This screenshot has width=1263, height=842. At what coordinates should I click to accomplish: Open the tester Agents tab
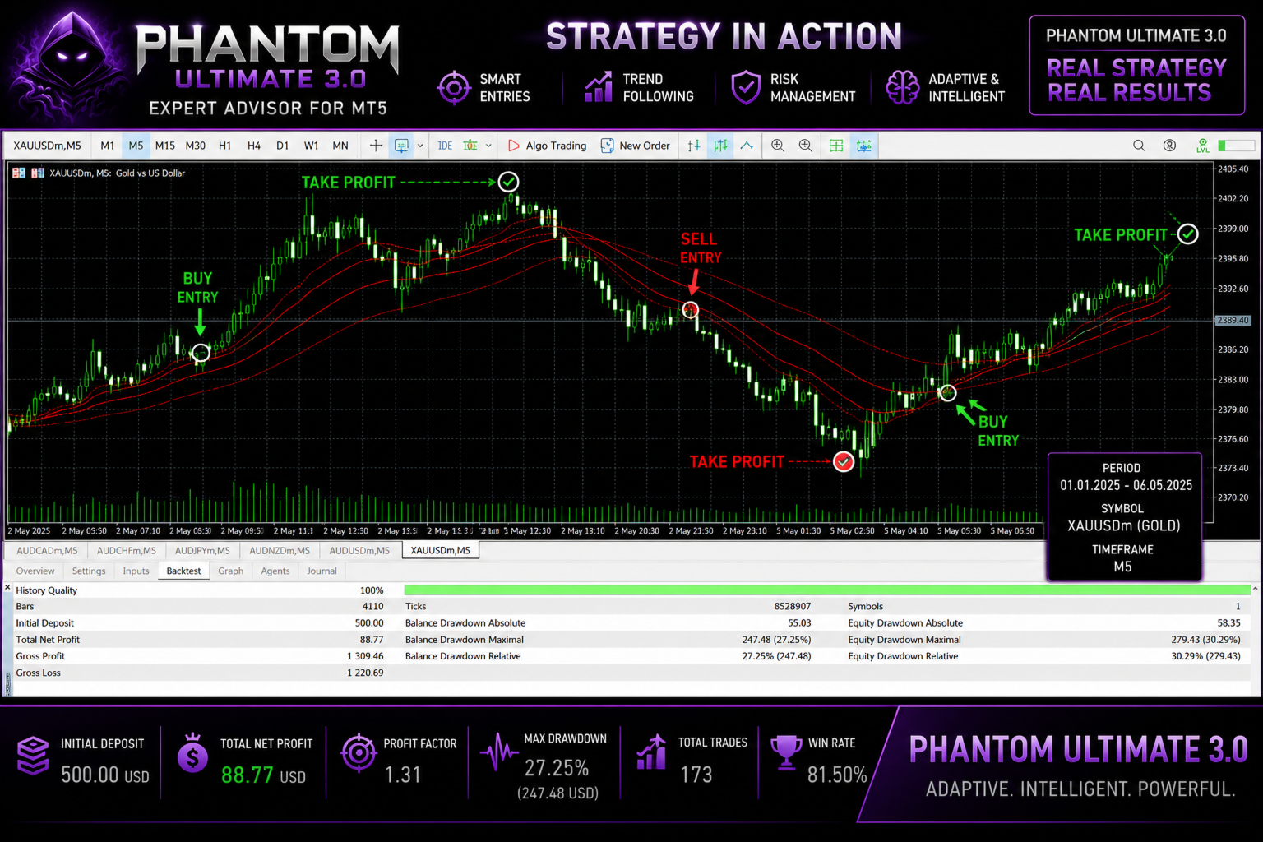tap(275, 571)
